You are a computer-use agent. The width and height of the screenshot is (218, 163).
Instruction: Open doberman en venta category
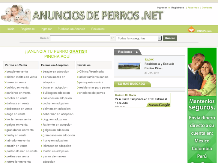pos(19,109)
